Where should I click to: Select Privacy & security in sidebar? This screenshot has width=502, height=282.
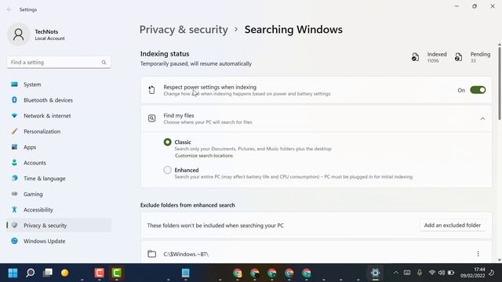click(59, 226)
